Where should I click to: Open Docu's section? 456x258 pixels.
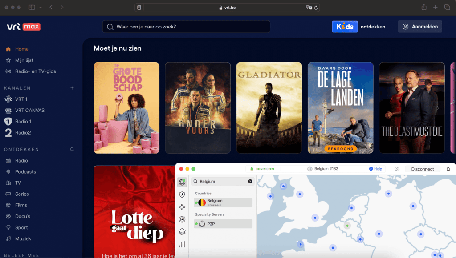18,216
